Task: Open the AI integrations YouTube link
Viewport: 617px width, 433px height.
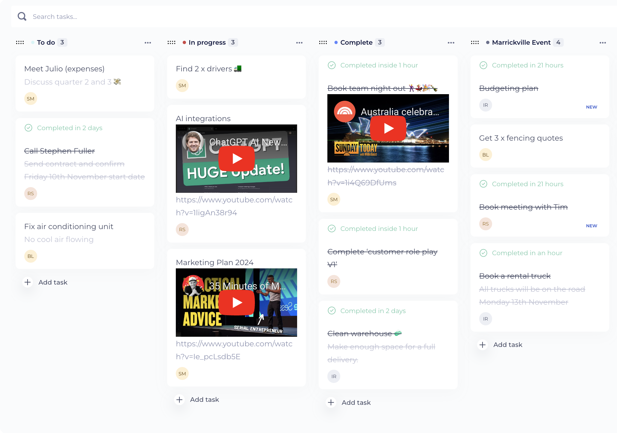Action: tap(234, 206)
